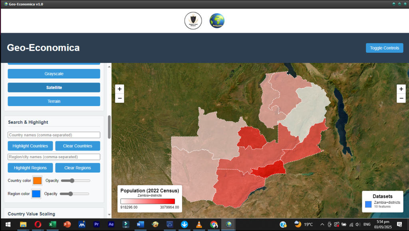The image size is (409, 231).
Task: Toggle Controls panel visibility
Action: [x=384, y=48]
